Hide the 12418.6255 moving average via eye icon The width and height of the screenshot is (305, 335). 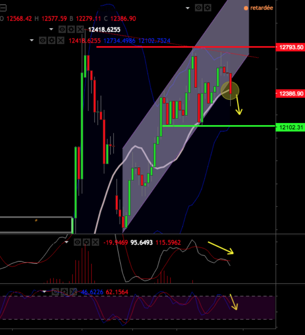click(62, 29)
